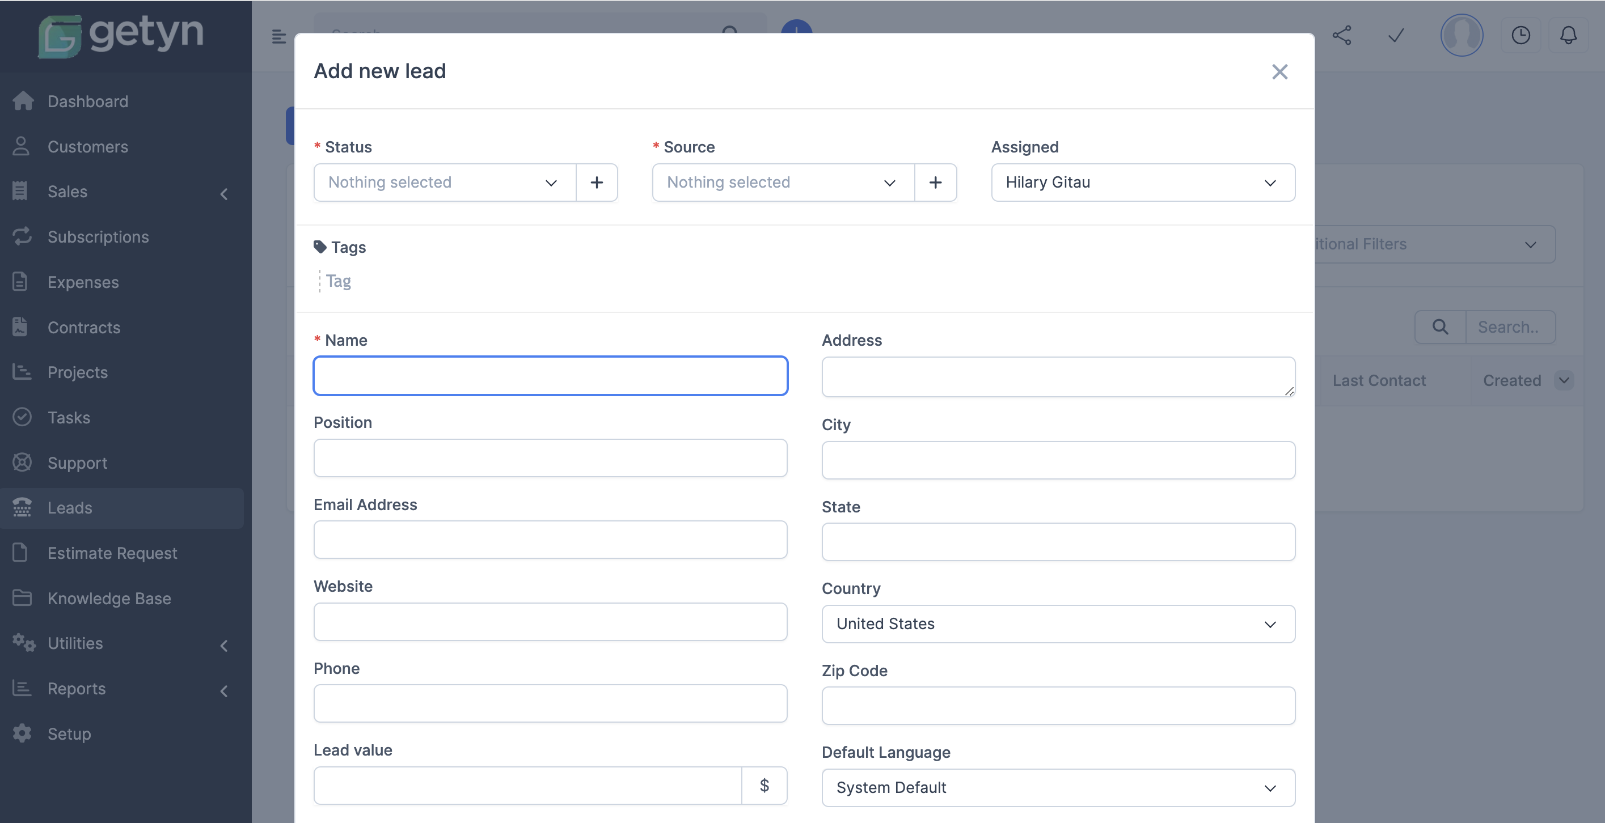Open the Customers section
Viewport: 1605px width, 823px height.
(x=87, y=146)
